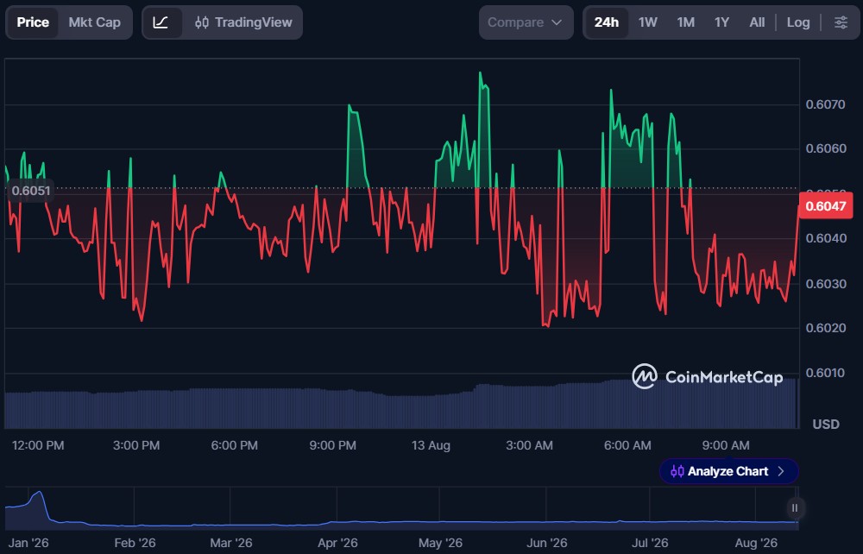Choose the 1M time range
The width and height of the screenshot is (863, 554).
pyautogui.click(x=686, y=22)
